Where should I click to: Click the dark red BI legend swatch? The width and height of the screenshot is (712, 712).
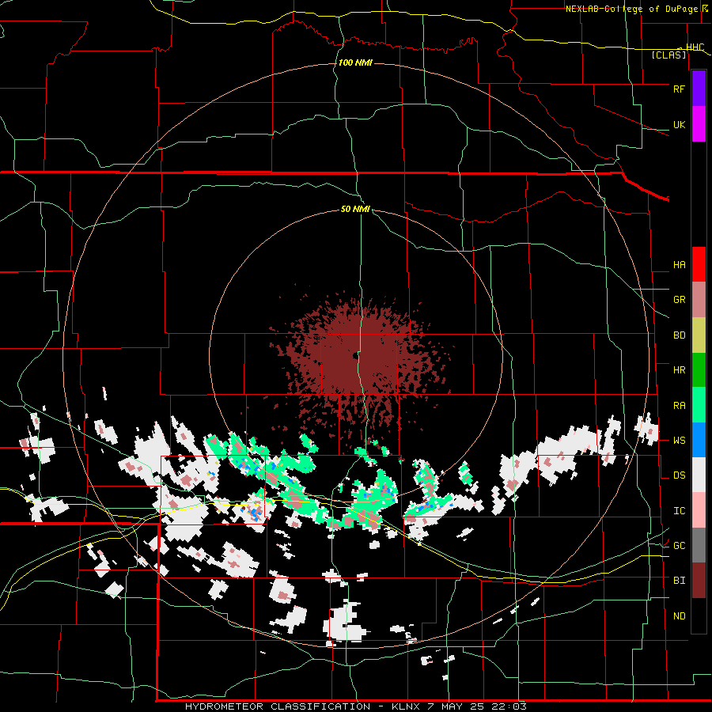coord(699,581)
